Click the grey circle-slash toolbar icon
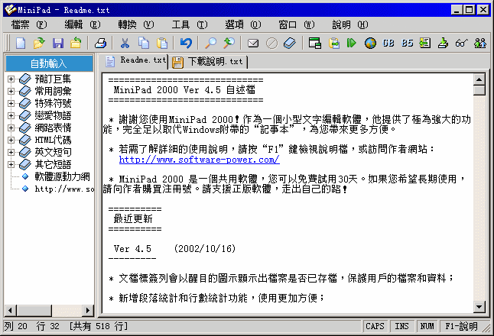The image size is (494, 336). pos(271,43)
